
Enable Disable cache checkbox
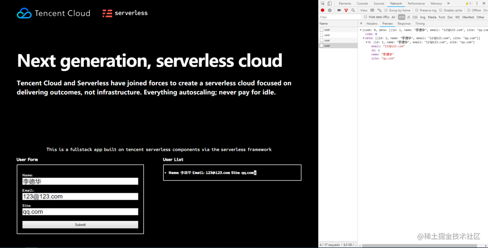[x=441, y=10]
